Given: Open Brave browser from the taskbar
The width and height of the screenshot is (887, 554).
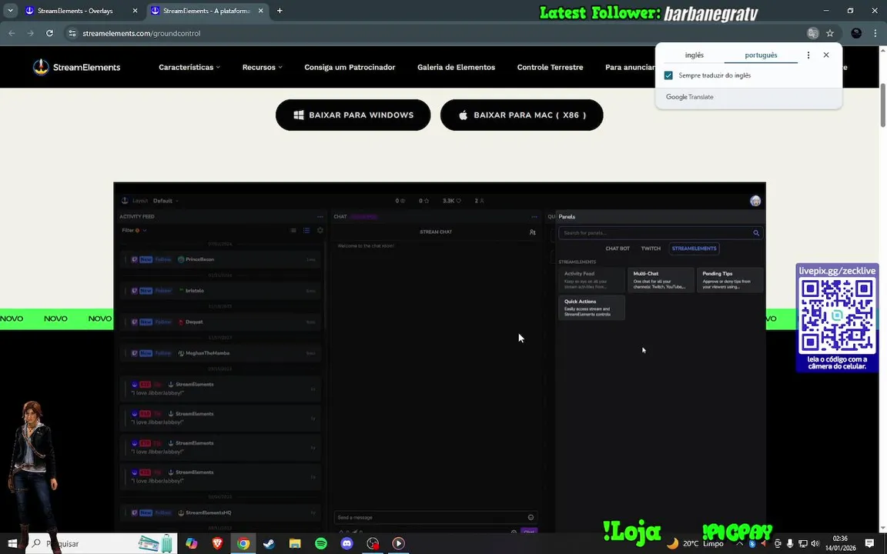Looking at the screenshot, I should click(217, 543).
